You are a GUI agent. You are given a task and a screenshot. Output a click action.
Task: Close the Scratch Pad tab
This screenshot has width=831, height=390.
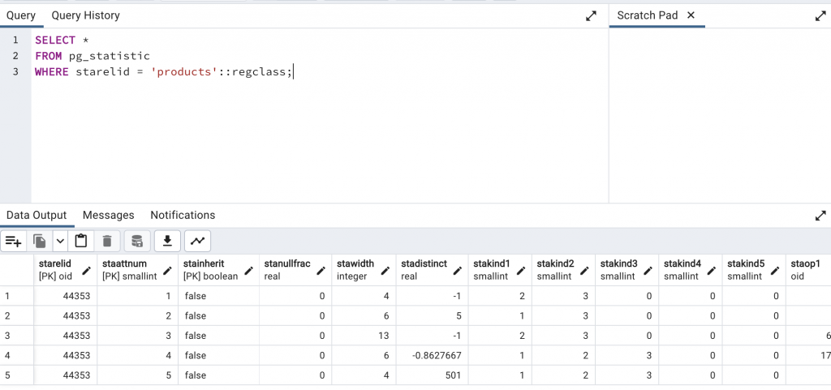pyautogui.click(x=691, y=15)
